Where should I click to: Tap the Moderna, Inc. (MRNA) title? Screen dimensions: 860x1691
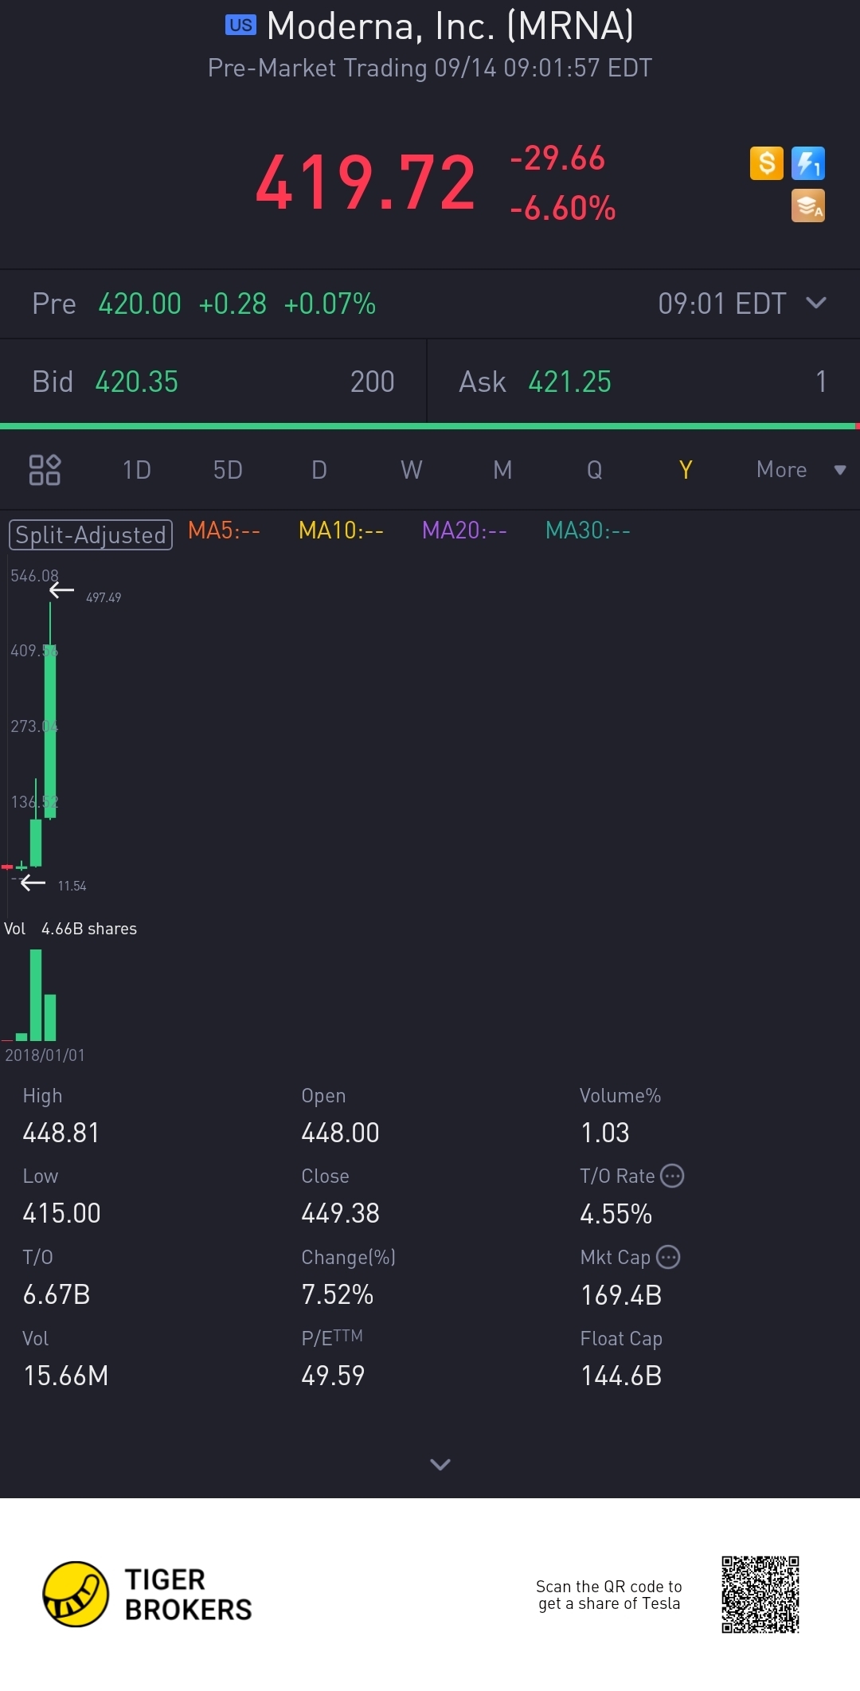[451, 25]
